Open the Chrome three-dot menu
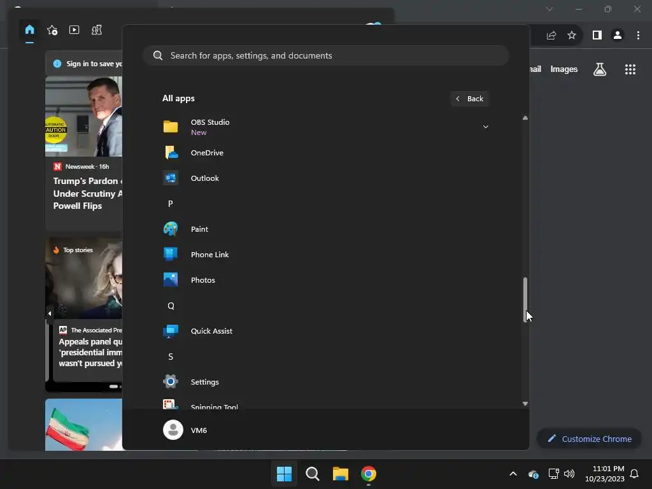The image size is (652, 489). pos(638,36)
